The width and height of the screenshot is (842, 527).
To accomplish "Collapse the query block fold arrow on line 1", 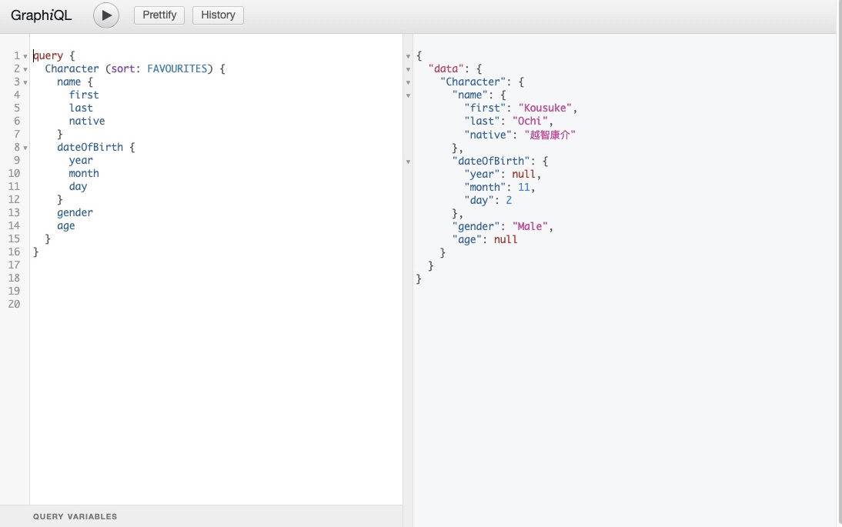I will [25, 56].
